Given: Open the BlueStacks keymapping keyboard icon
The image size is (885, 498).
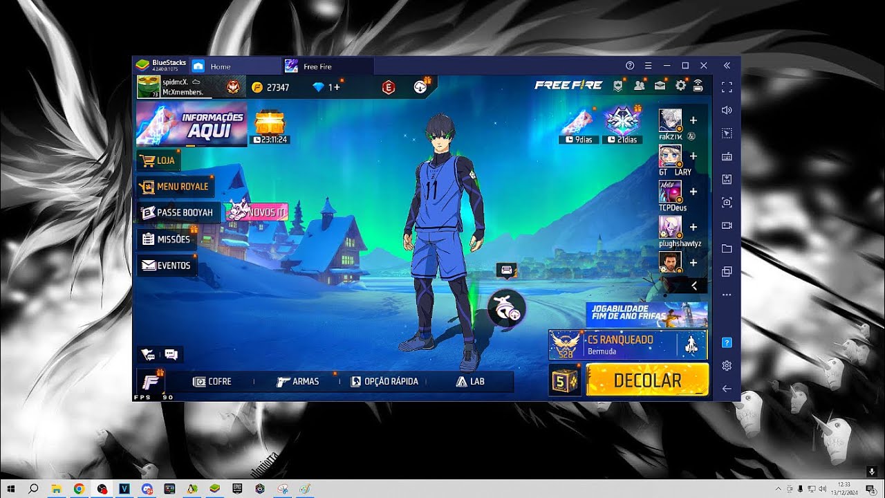Looking at the screenshot, I should click(x=726, y=156).
